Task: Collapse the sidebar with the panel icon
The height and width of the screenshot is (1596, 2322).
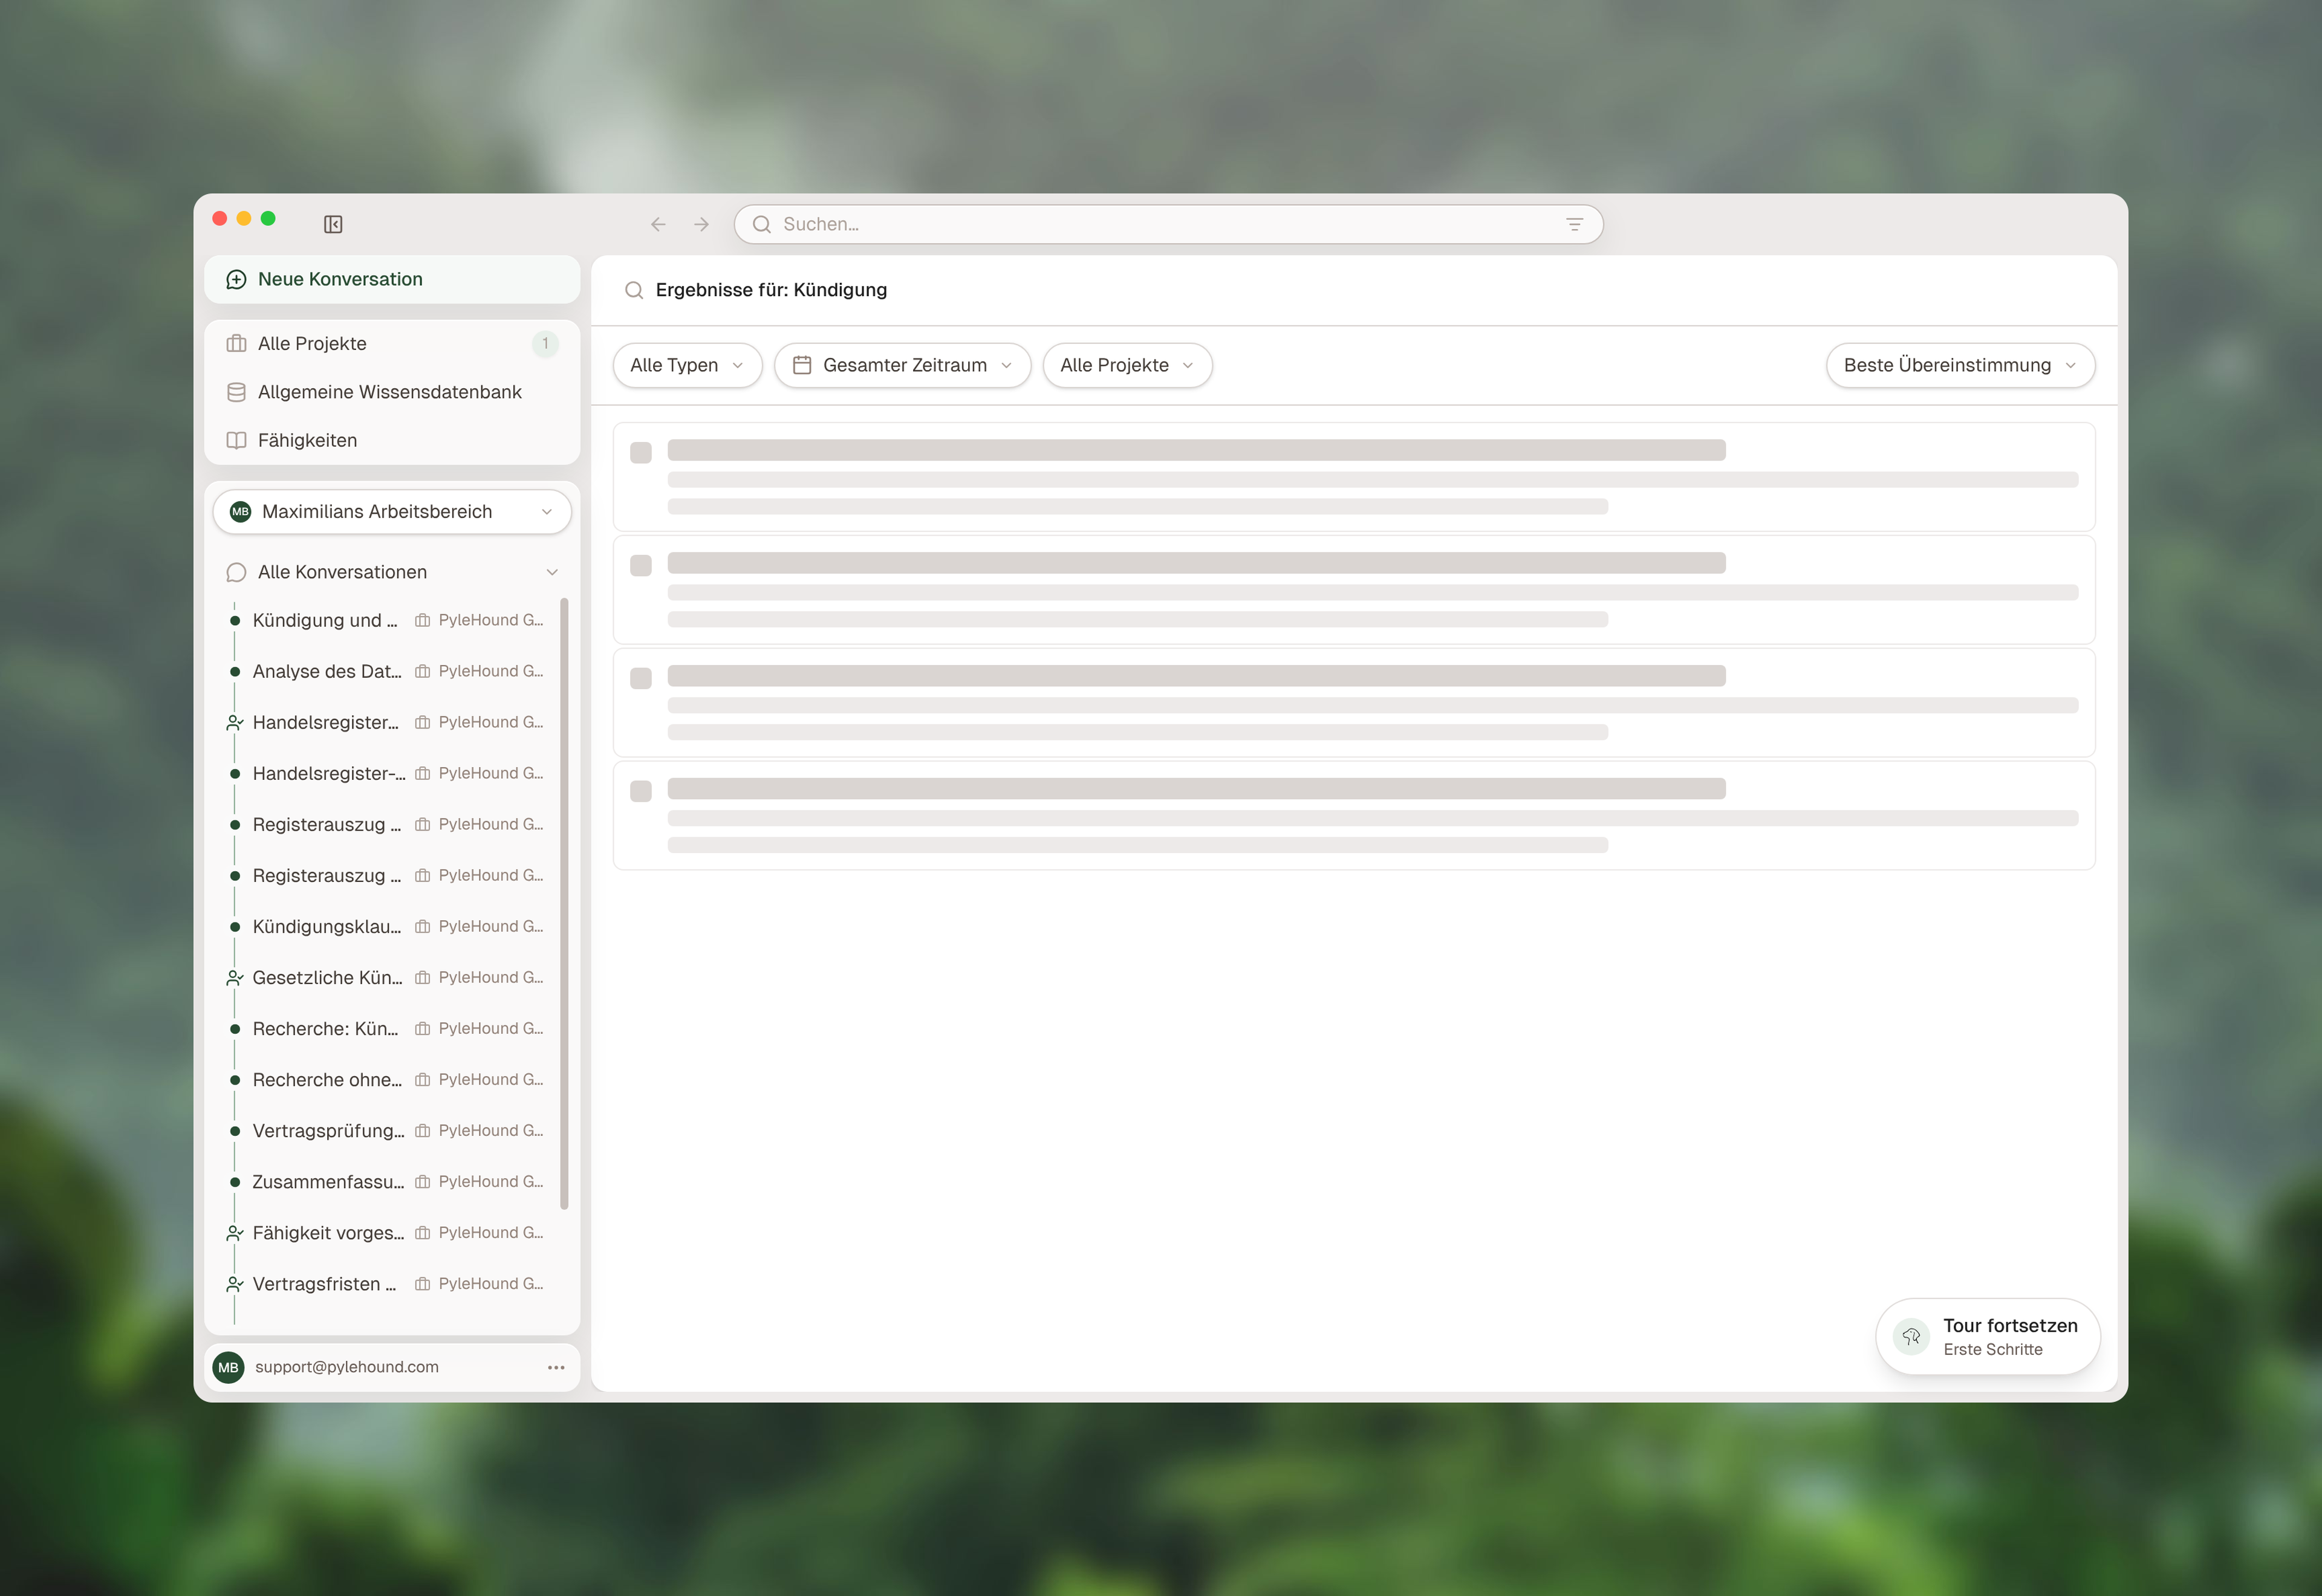Action: tap(333, 224)
